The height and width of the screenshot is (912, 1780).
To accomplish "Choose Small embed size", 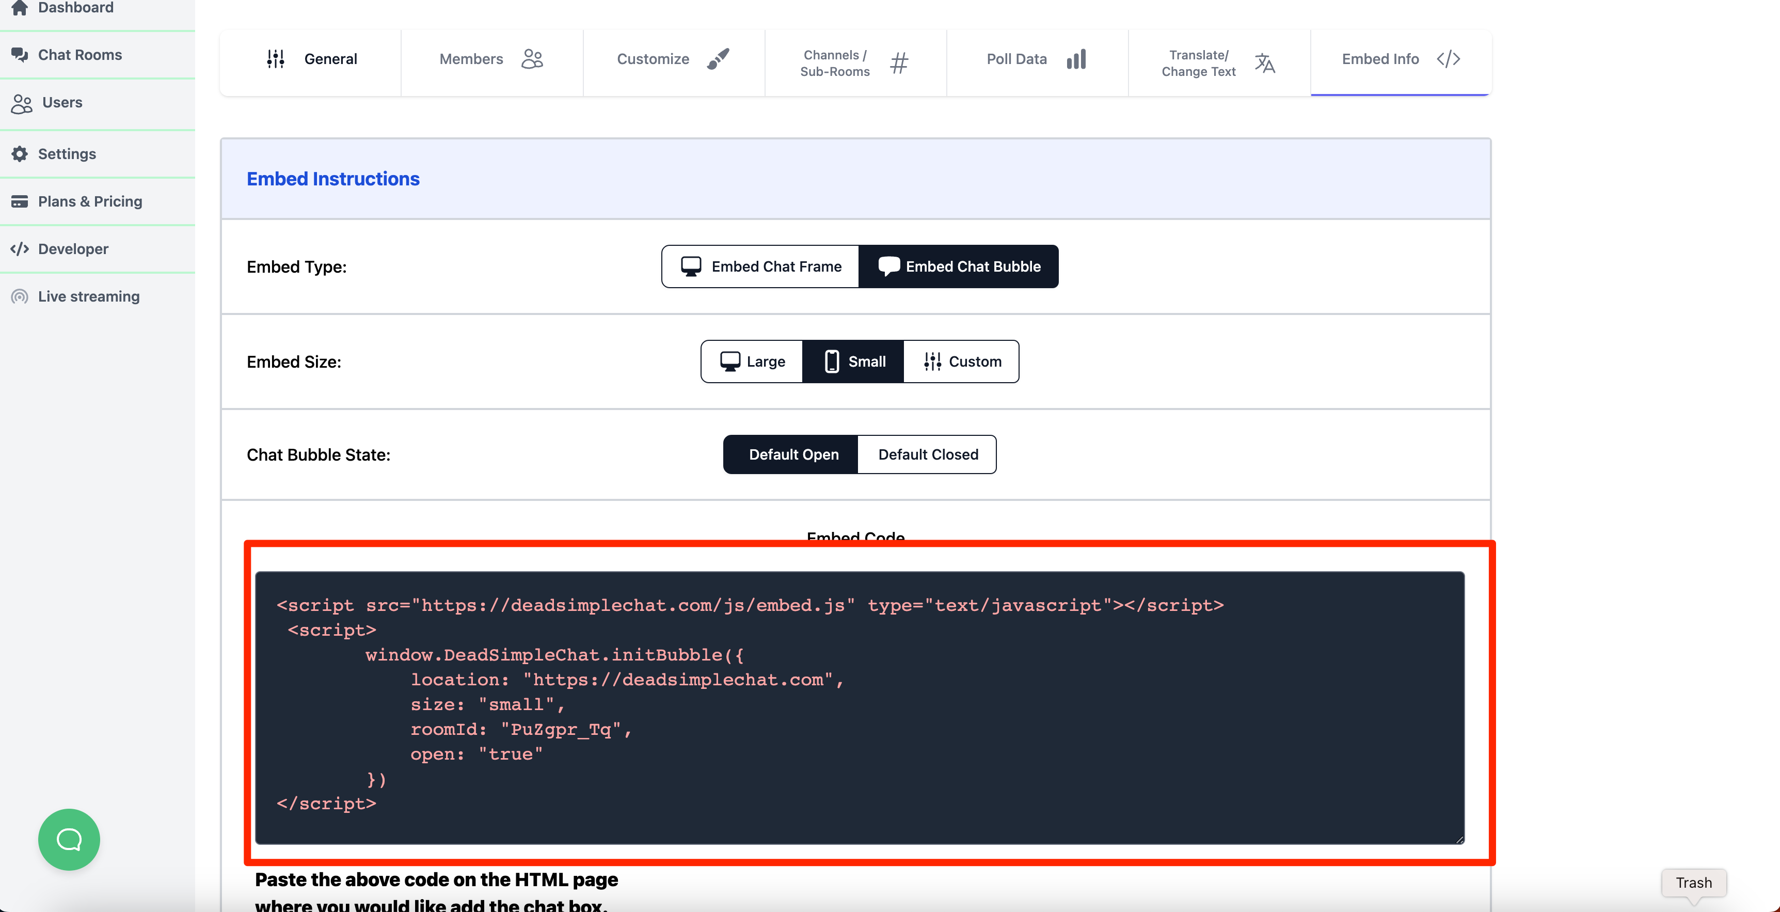I will click(853, 361).
